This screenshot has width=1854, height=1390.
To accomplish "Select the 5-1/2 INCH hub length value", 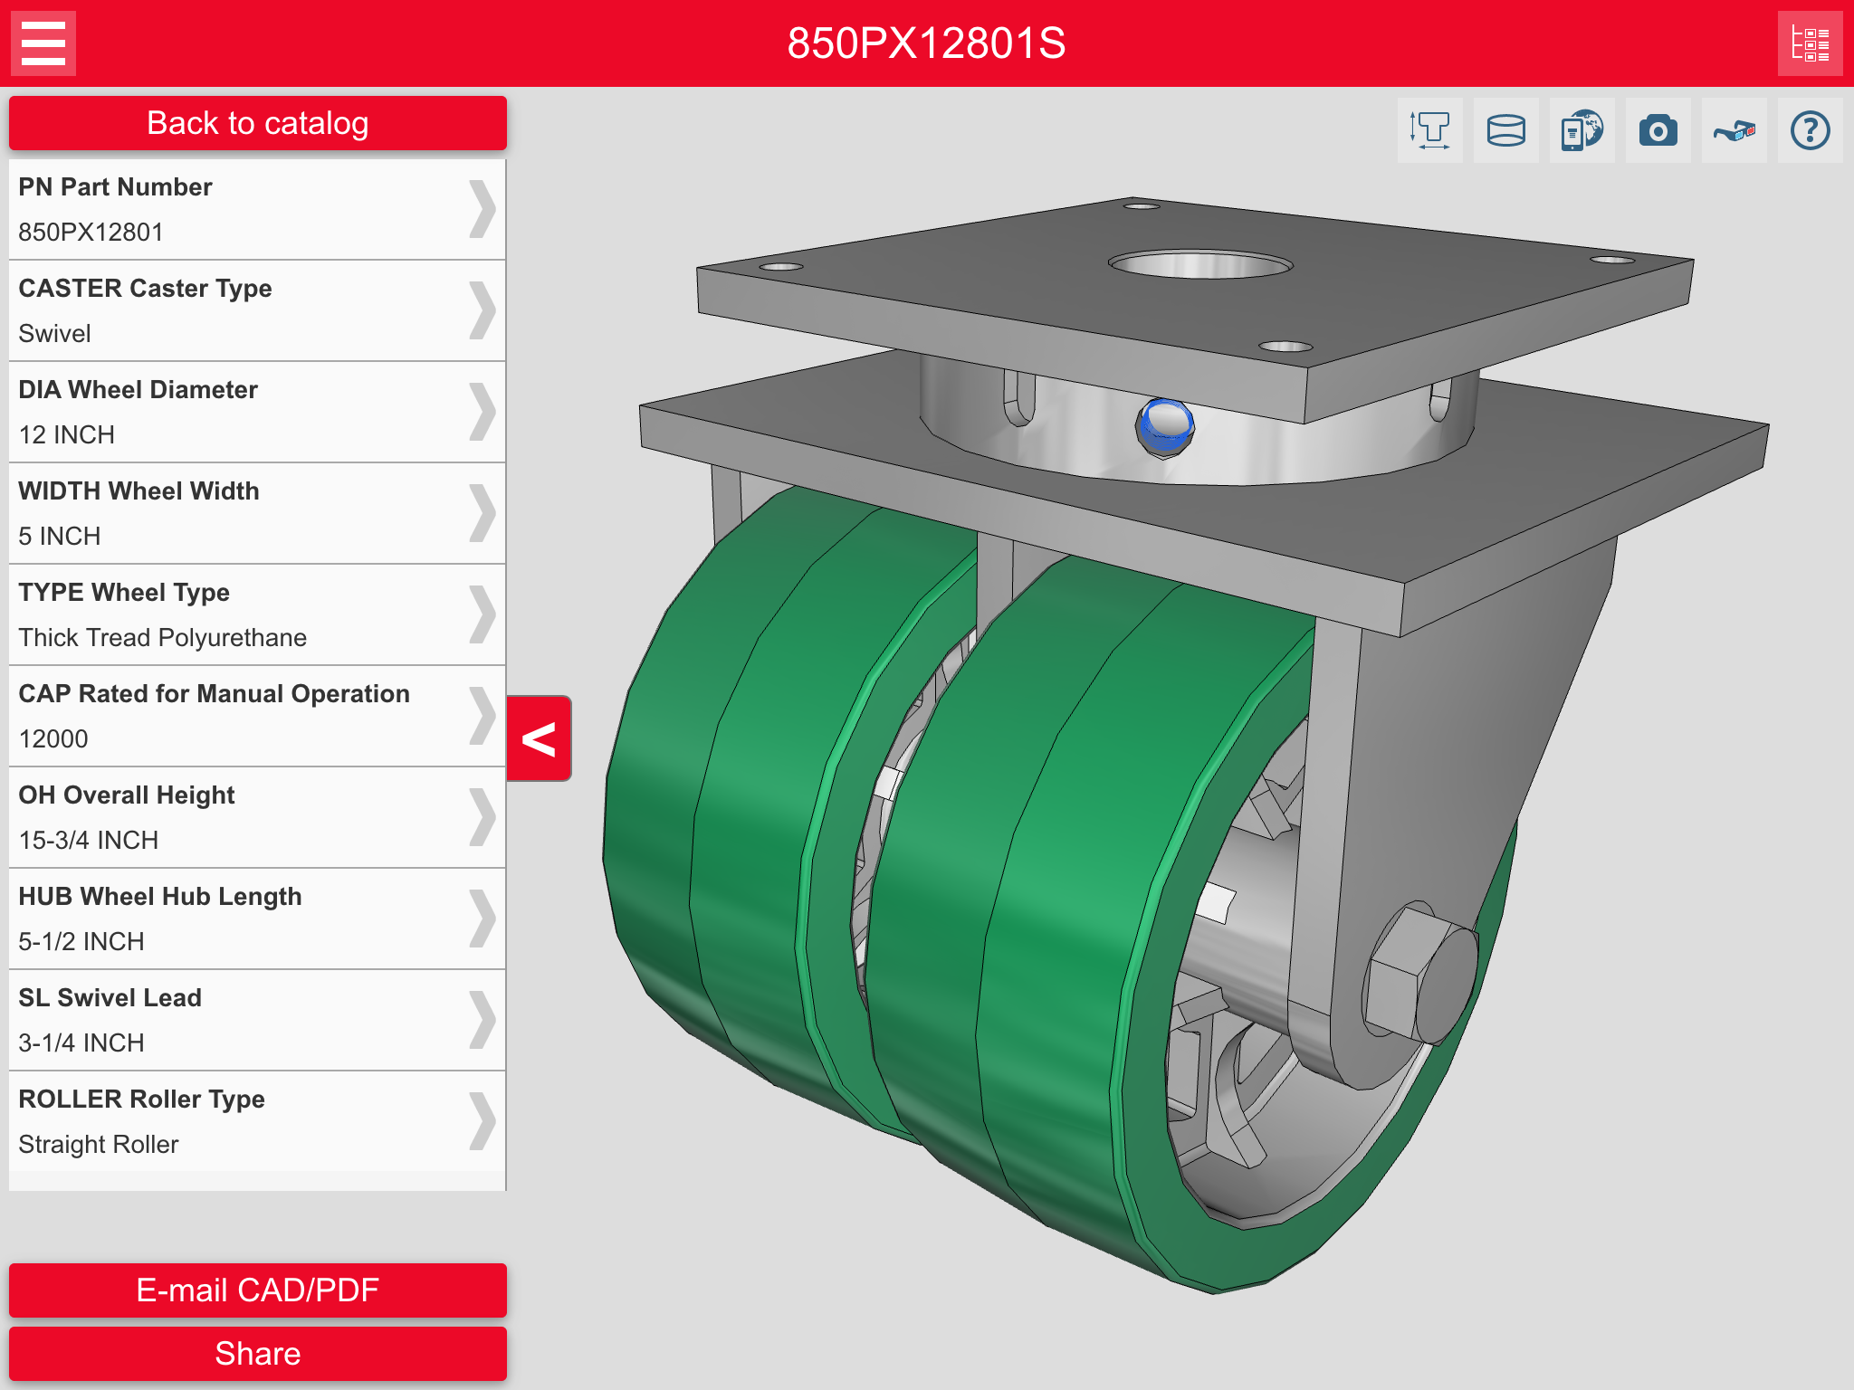I will 81,942.
